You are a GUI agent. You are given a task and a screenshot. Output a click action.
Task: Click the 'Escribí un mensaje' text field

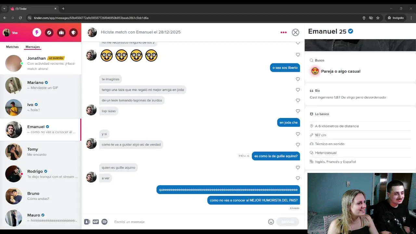click(188, 222)
